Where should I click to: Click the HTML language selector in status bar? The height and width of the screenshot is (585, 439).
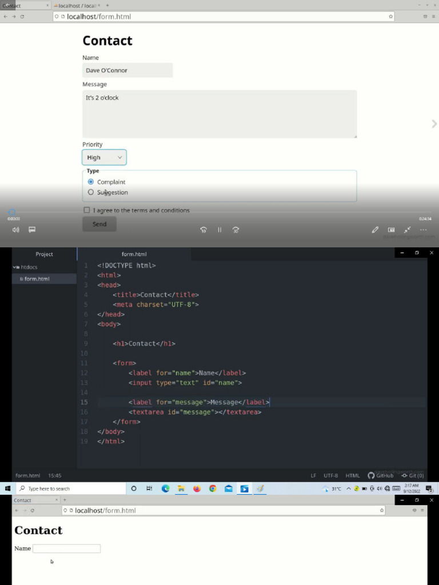353,475
